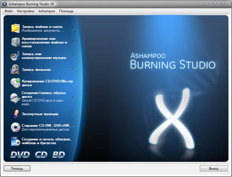The image size is (232, 177).
Task: Click the disc image icon with drive
Action: (x=15, y=98)
